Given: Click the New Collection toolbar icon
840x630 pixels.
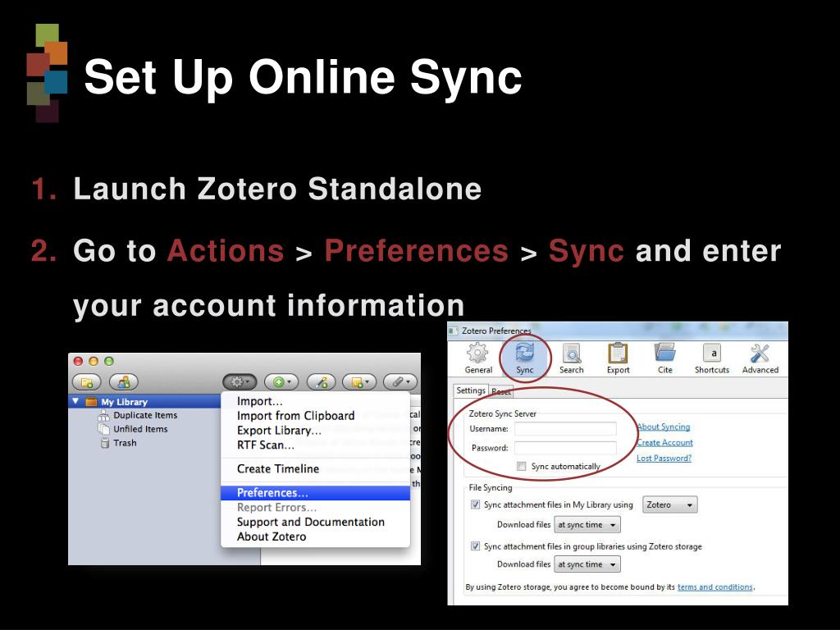Looking at the screenshot, I should (86, 382).
